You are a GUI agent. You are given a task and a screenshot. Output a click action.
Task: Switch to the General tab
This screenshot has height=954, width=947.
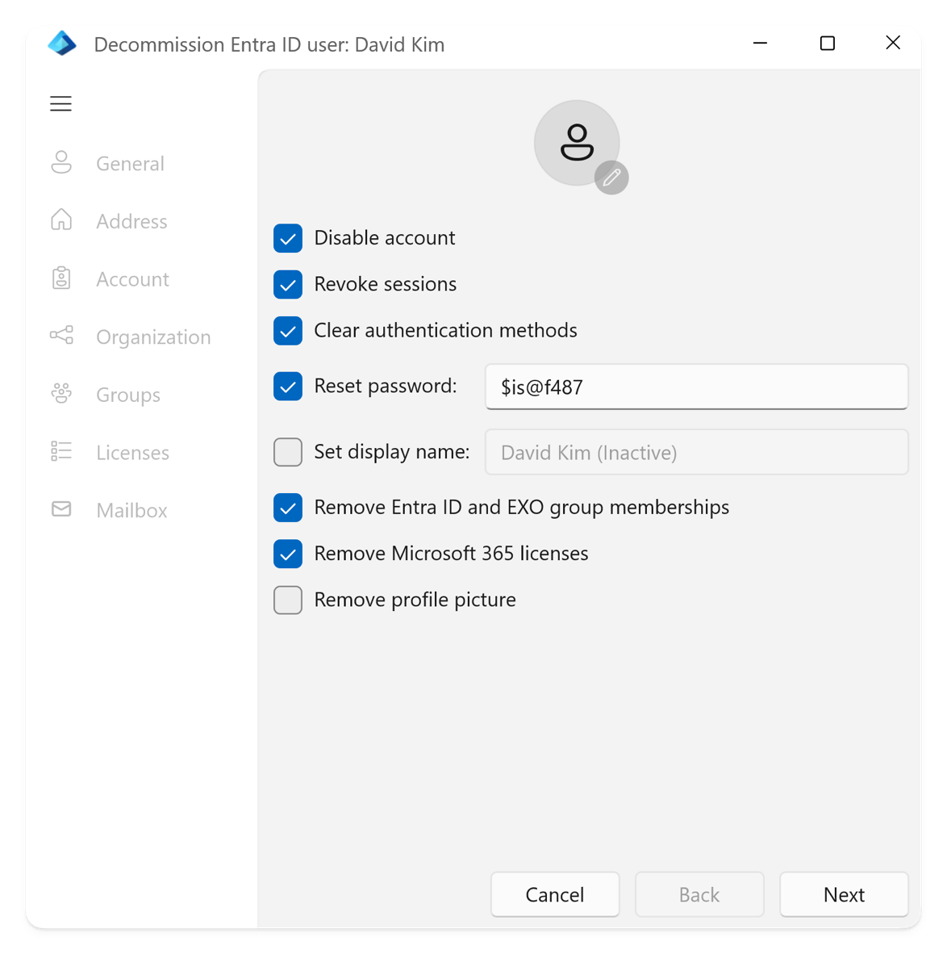[x=130, y=164]
